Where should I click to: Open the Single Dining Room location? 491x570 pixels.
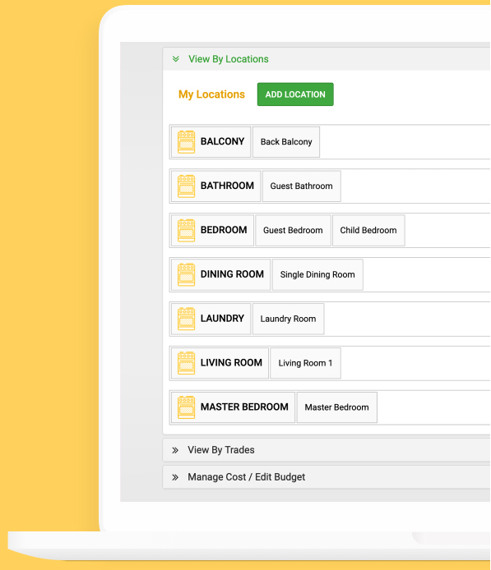coord(317,274)
